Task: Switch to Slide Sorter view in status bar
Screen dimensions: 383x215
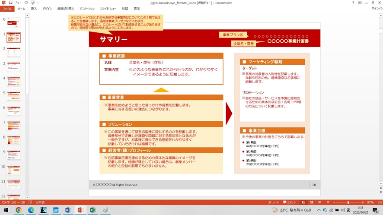Action: (312, 202)
